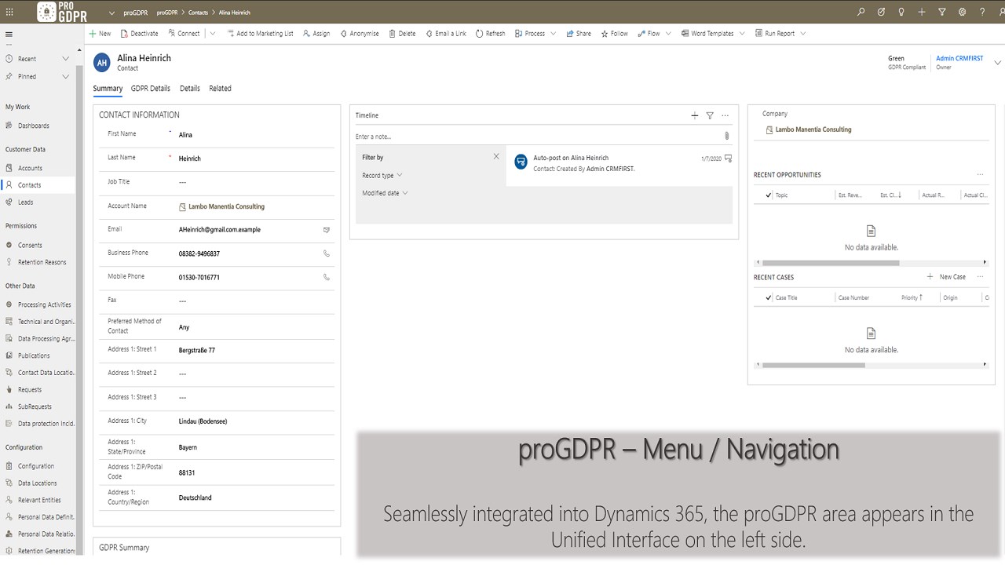Viewport: 1005px width, 565px height.
Task: Expand the Record type filter
Action: click(382, 176)
